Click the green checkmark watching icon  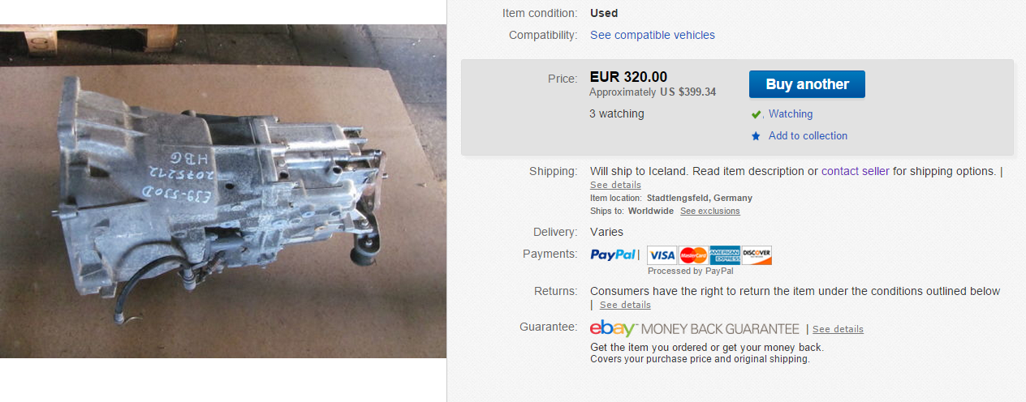click(757, 114)
